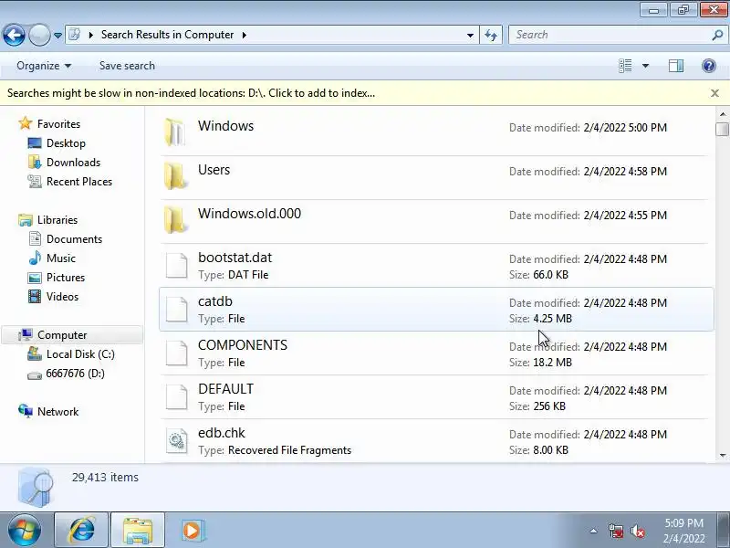This screenshot has width=730, height=548.
Task: Select the COMPONENTS file name
Action: coord(243,345)
